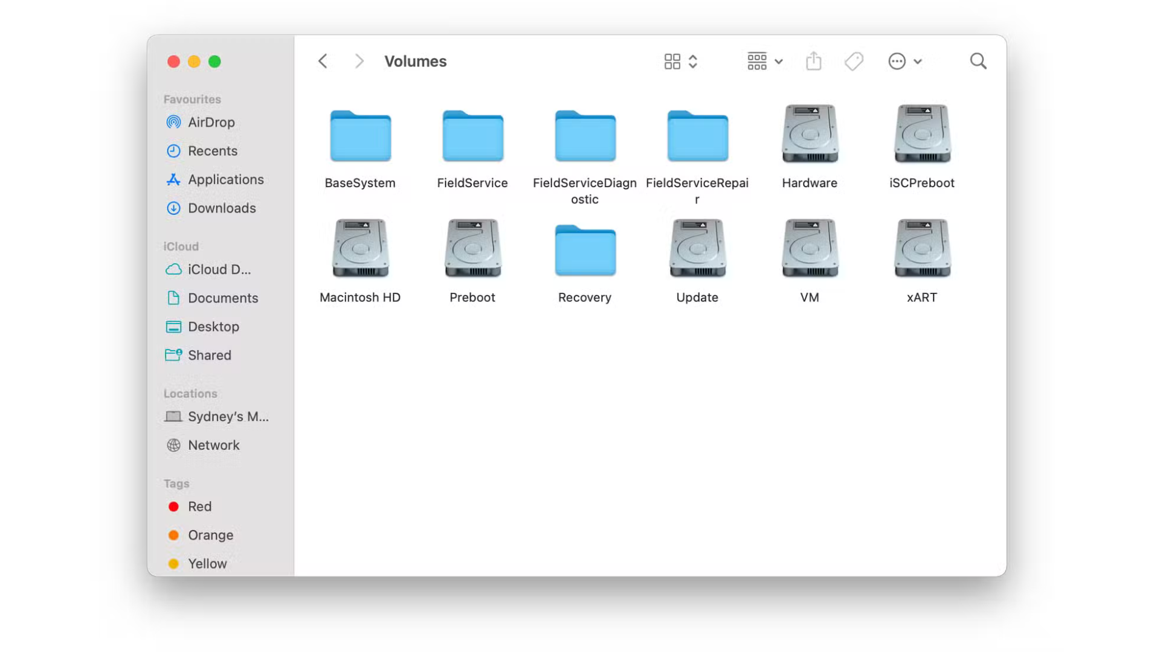The image size is (1160, 652).
Task: Switch view mode using icon view switcher
Action: point(680,61)
